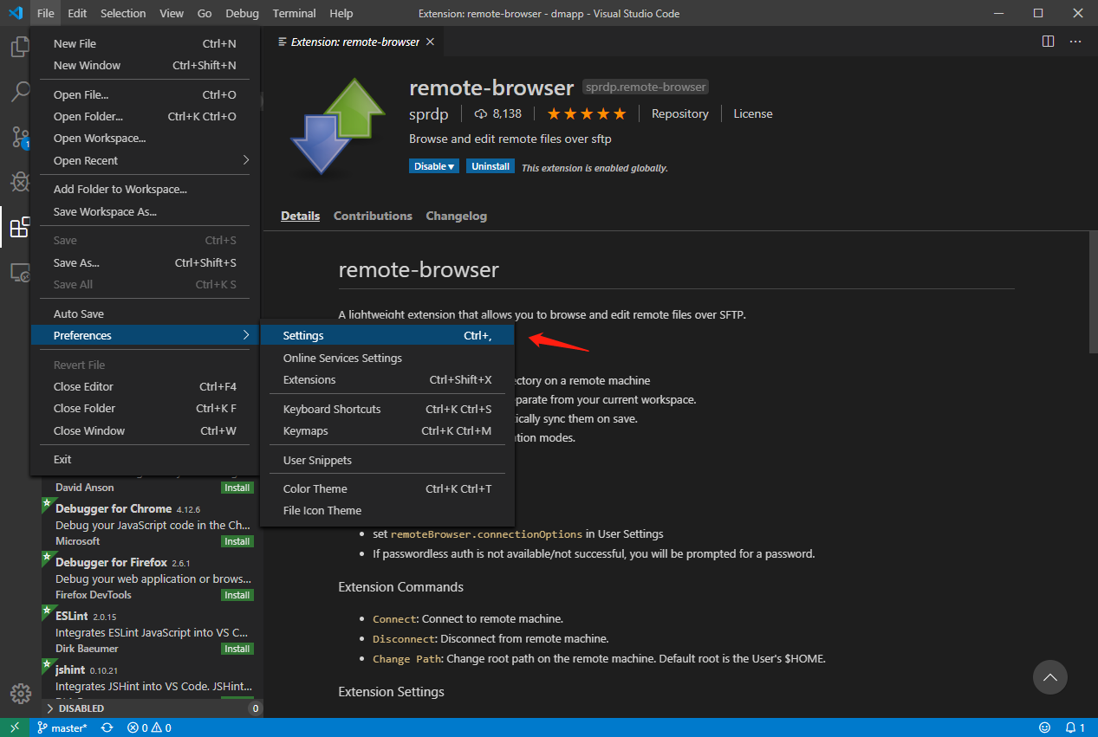The width and height of the screenshot is (1098, 737).
Task: Open the notifications bell in status bar
Action: click(1075, 727)
